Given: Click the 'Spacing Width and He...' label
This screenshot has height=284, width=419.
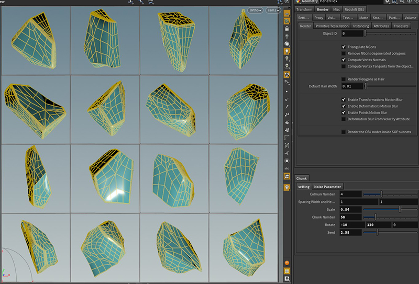Looking at the screenshot, I should point(316,202).
